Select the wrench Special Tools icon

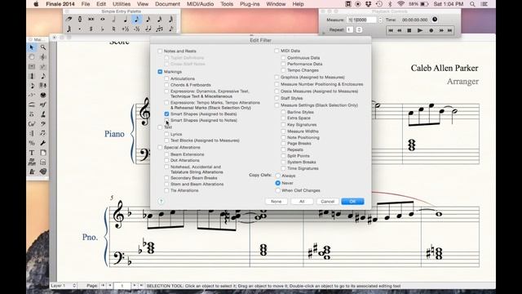43,143
